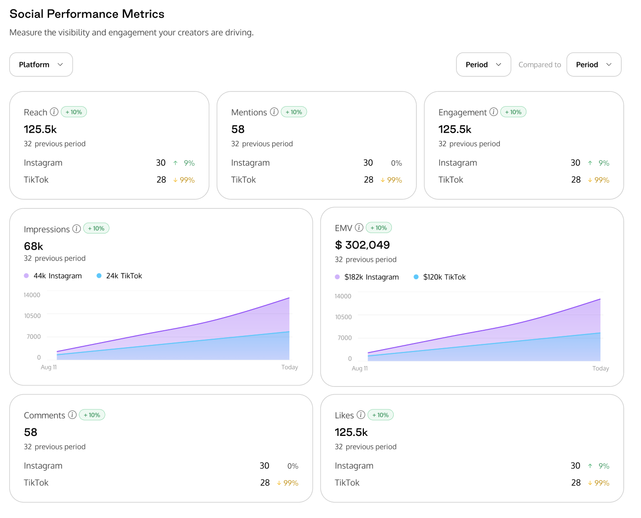Click the +10% badge on EMV card
This screenshot has width=641, height=518.
pyautogui.click(x=379, y=228)
